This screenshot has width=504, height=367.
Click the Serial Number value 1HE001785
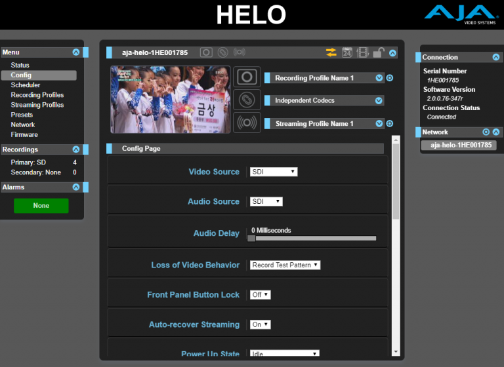(443, 80)
